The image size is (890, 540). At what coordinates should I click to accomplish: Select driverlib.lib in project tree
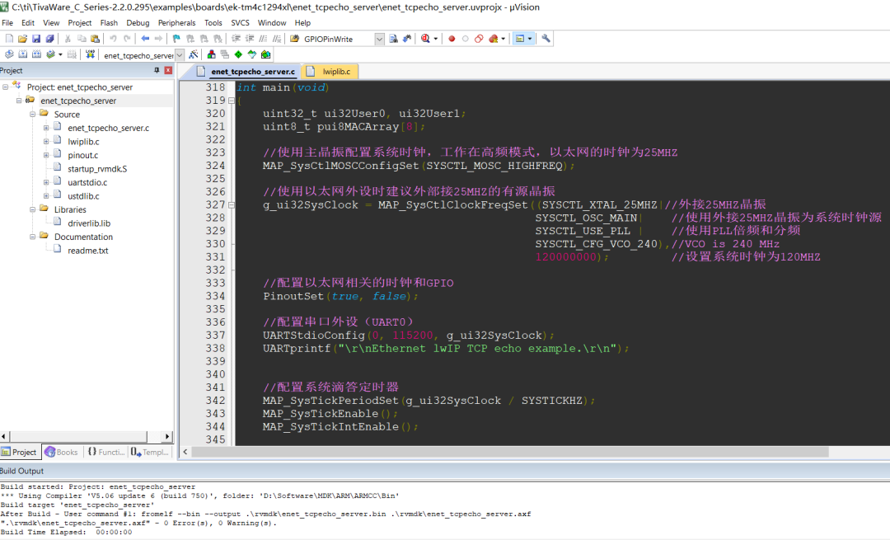click(89, 223)
